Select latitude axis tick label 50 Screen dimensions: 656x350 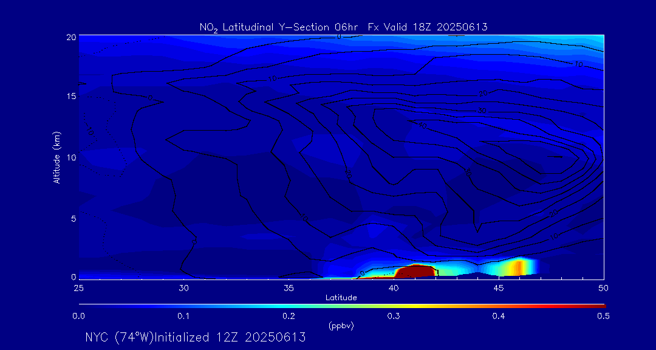click(x=603, y=288)
